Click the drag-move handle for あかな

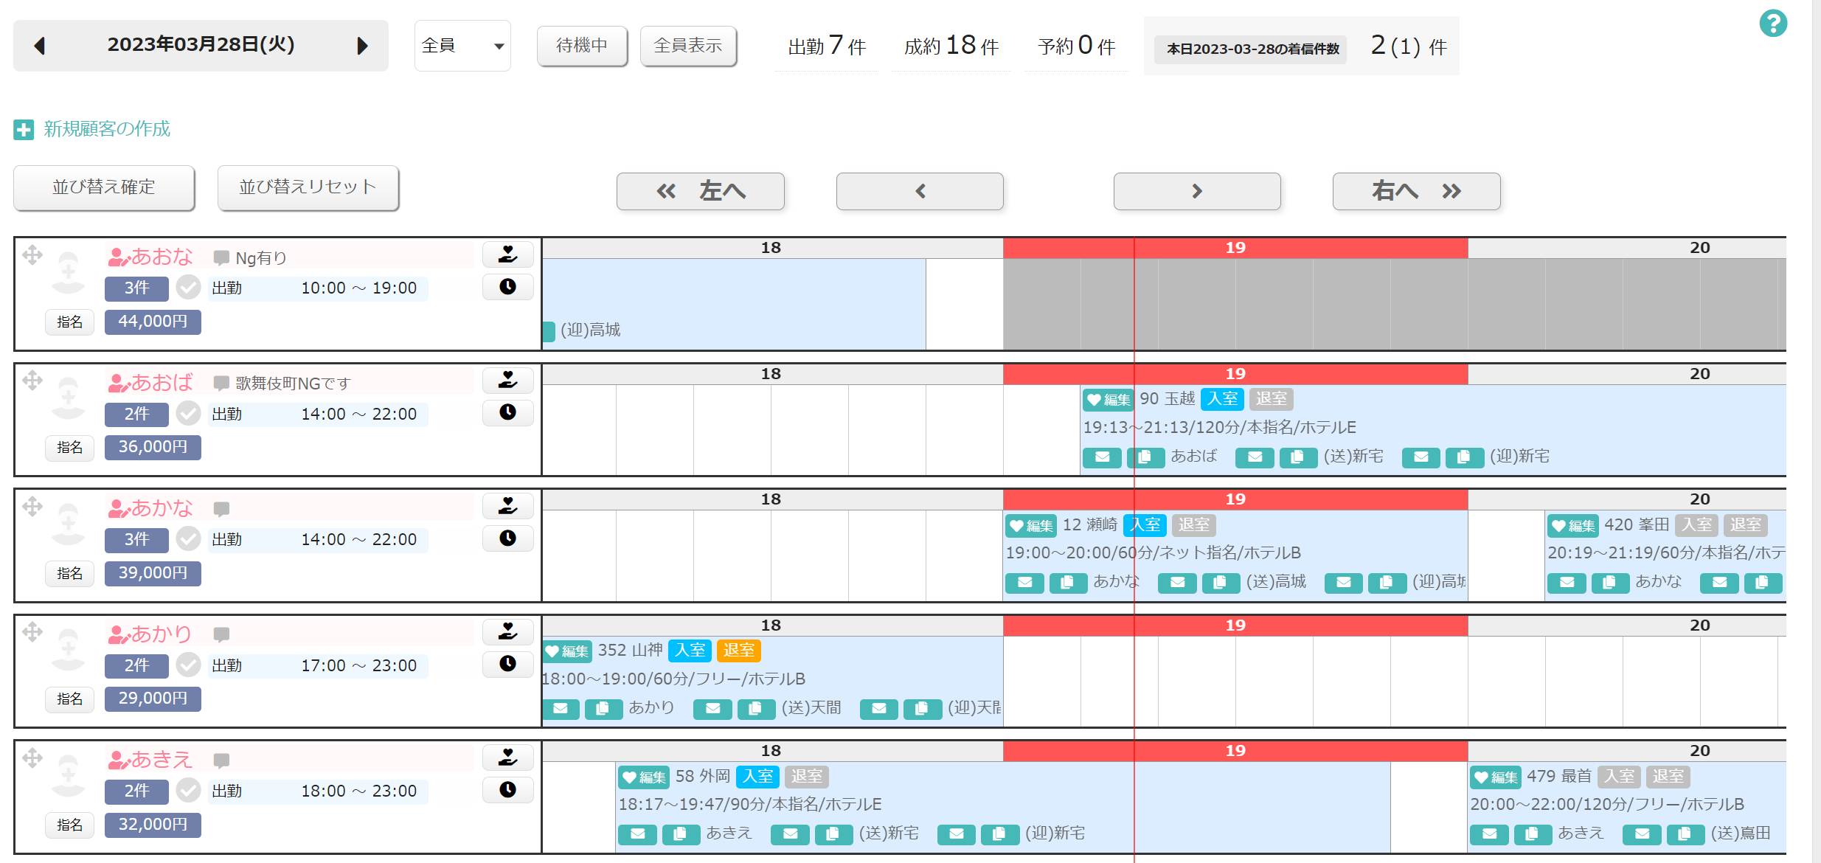tap(32, 506)
